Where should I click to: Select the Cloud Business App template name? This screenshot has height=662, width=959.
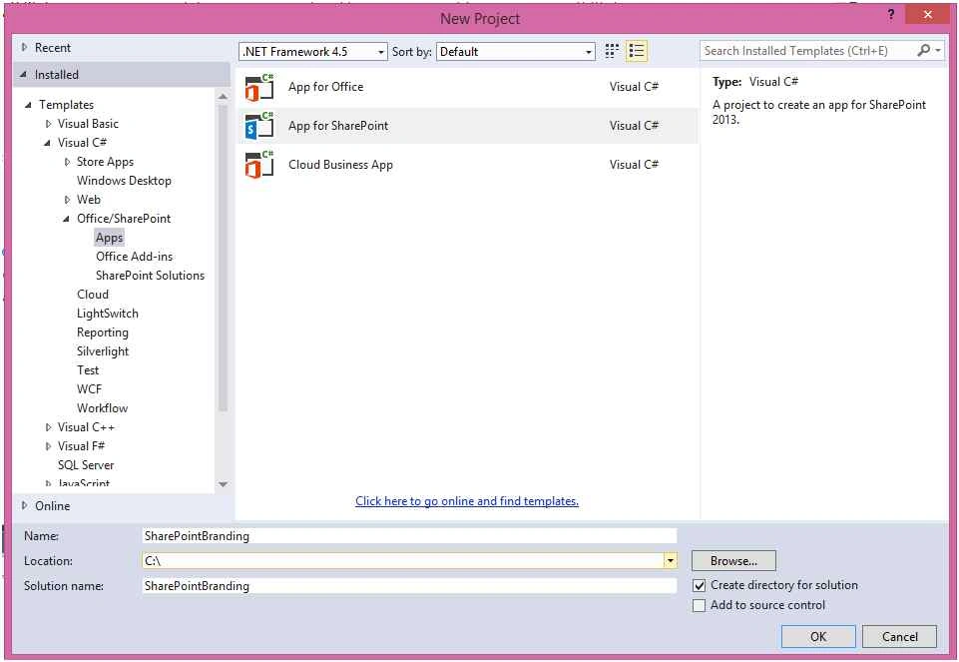340,165
